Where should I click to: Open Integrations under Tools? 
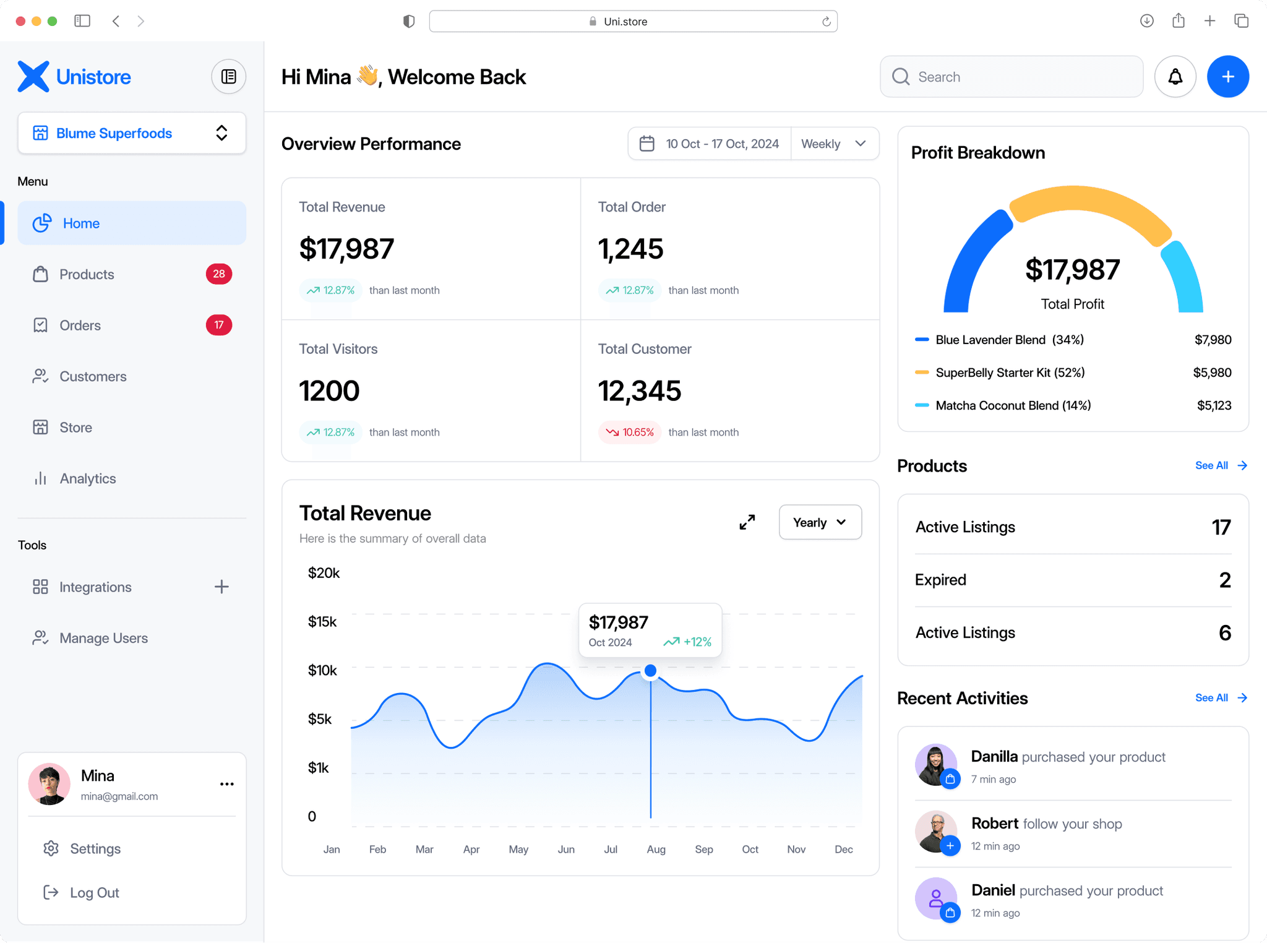click(132, 587)
